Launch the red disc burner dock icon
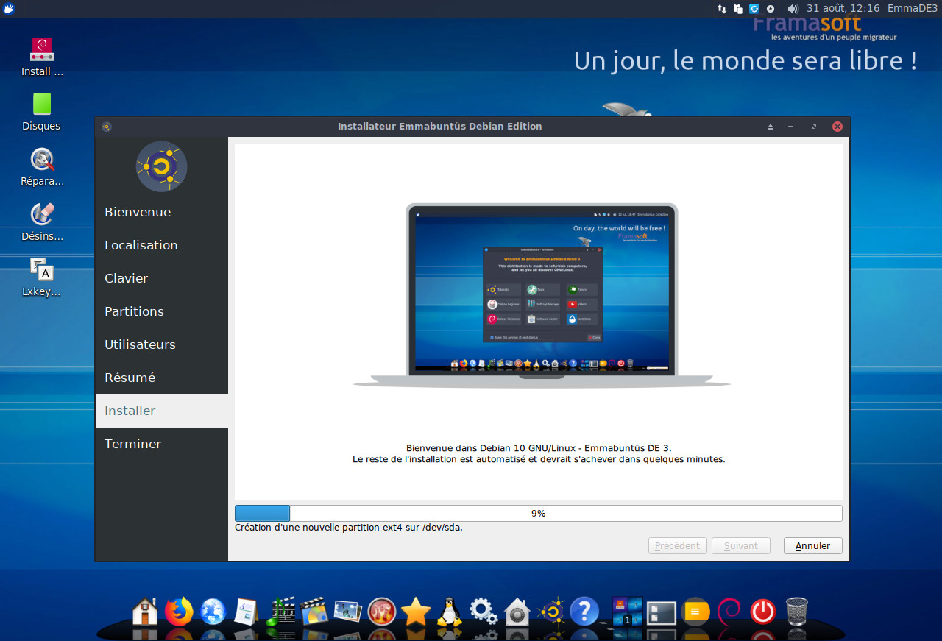942x641 pixels. [382, 611]
